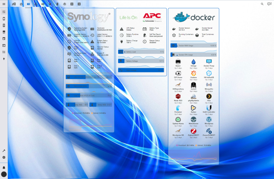
Task: Open the Zigbee2MQTT container icon
Action: tap(193, 131)
